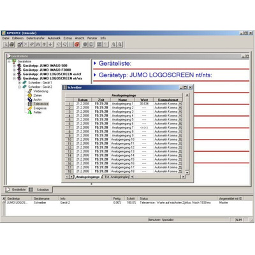Open Kommaformat dropdown for Analogeingang 18
Image resolution: width=255 pixels, height=255 pixels.
pos(180,171)
